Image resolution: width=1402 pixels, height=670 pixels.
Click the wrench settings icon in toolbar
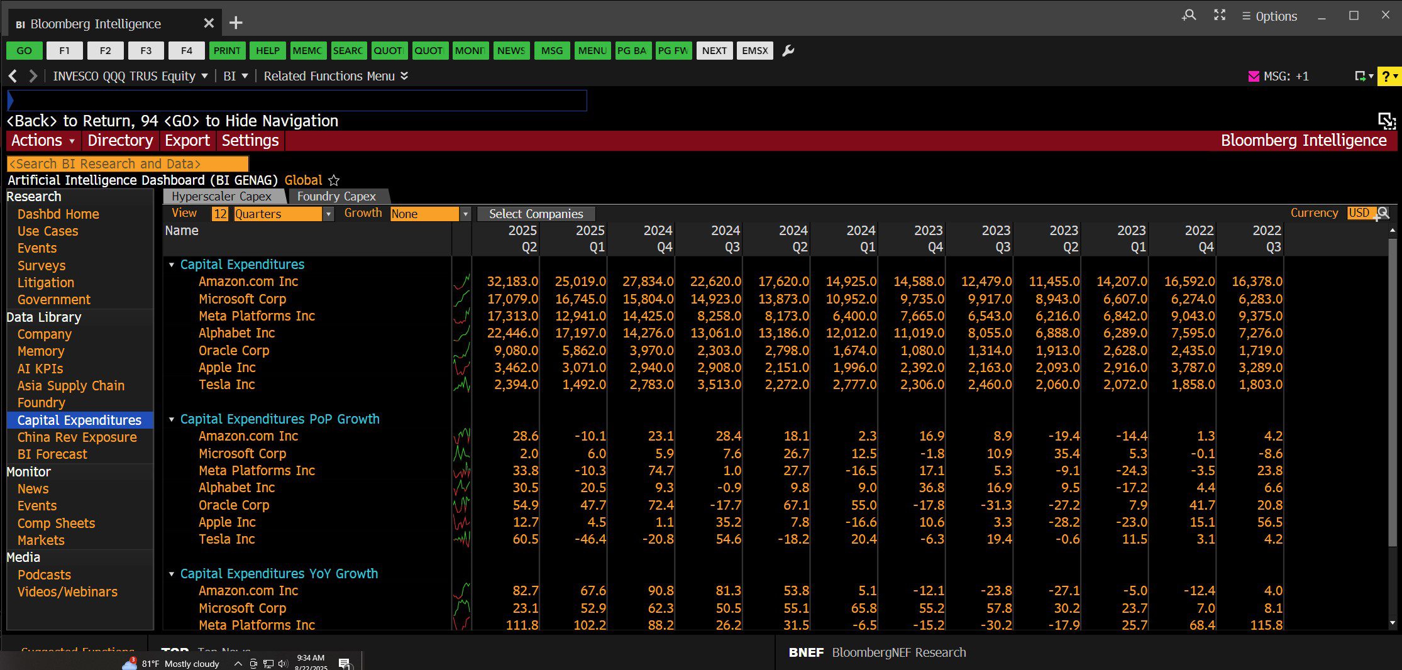point(788,51)
